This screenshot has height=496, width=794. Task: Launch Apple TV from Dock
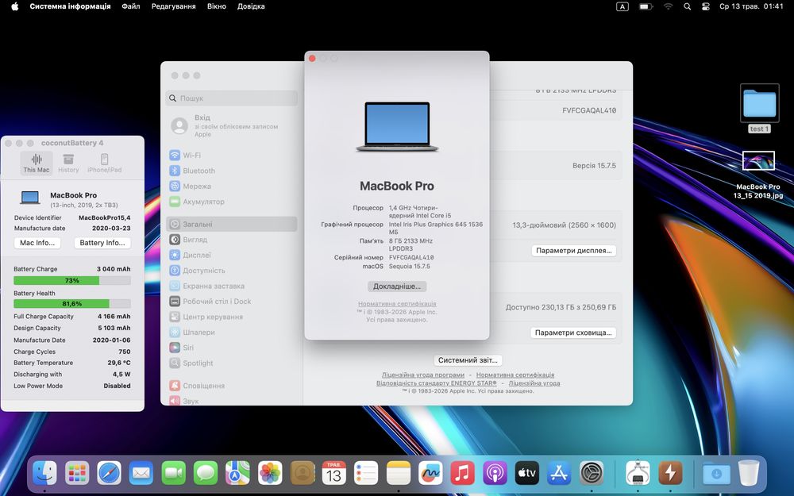tap(526, 473)
